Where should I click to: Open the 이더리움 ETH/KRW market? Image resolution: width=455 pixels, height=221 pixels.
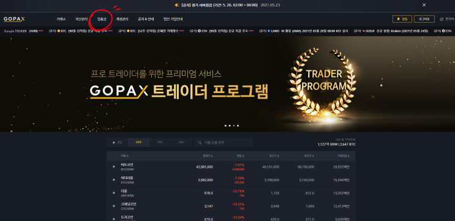pyautogui.click(x=231, y=180)
